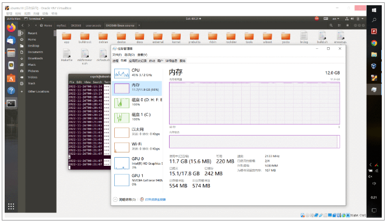
Task: Select GPU 0 in performance list
Action: tap(137, 163)
